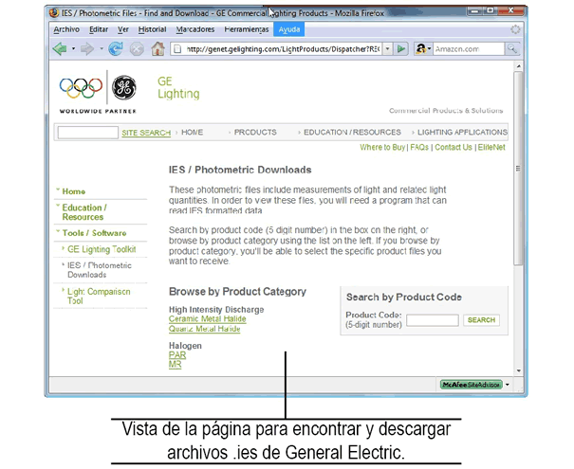Click the Forward navigation arrow
This screenshot has height=469, width=574.
click(86, 48)
